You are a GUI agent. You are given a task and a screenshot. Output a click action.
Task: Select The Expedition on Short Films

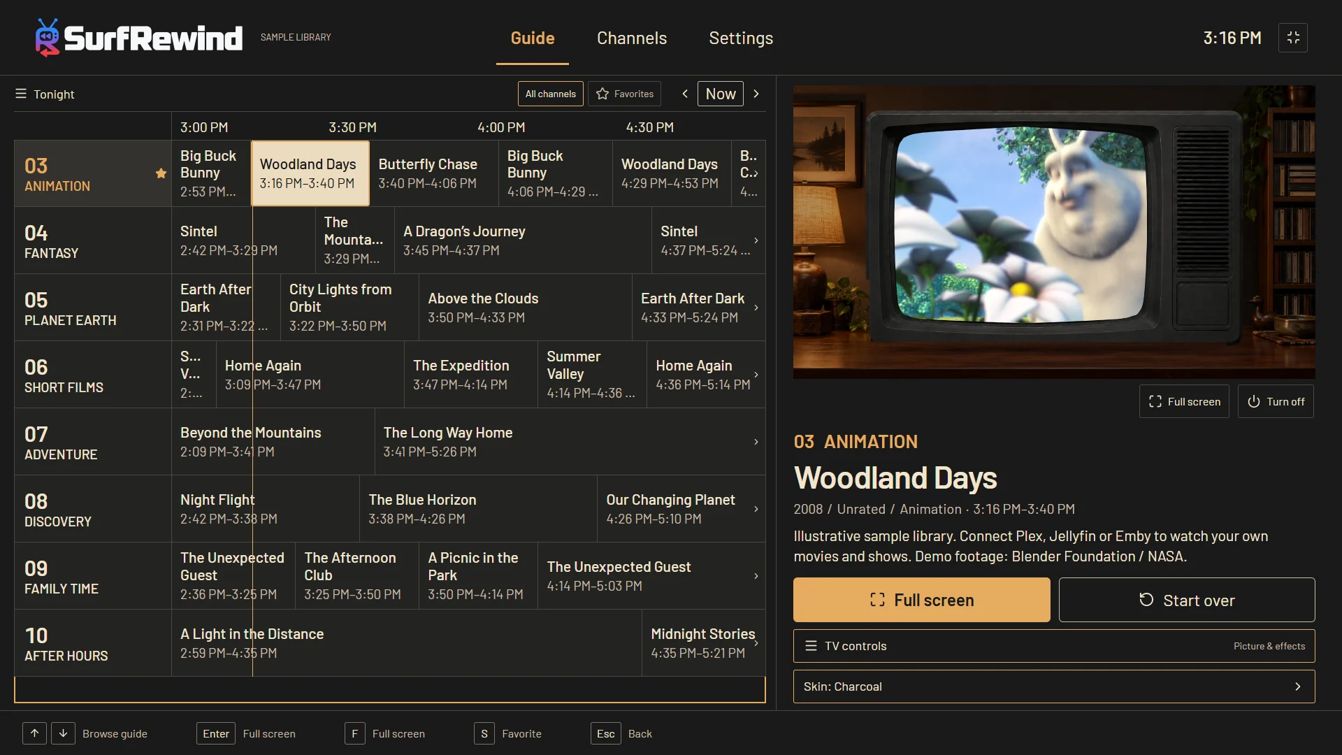471,375
